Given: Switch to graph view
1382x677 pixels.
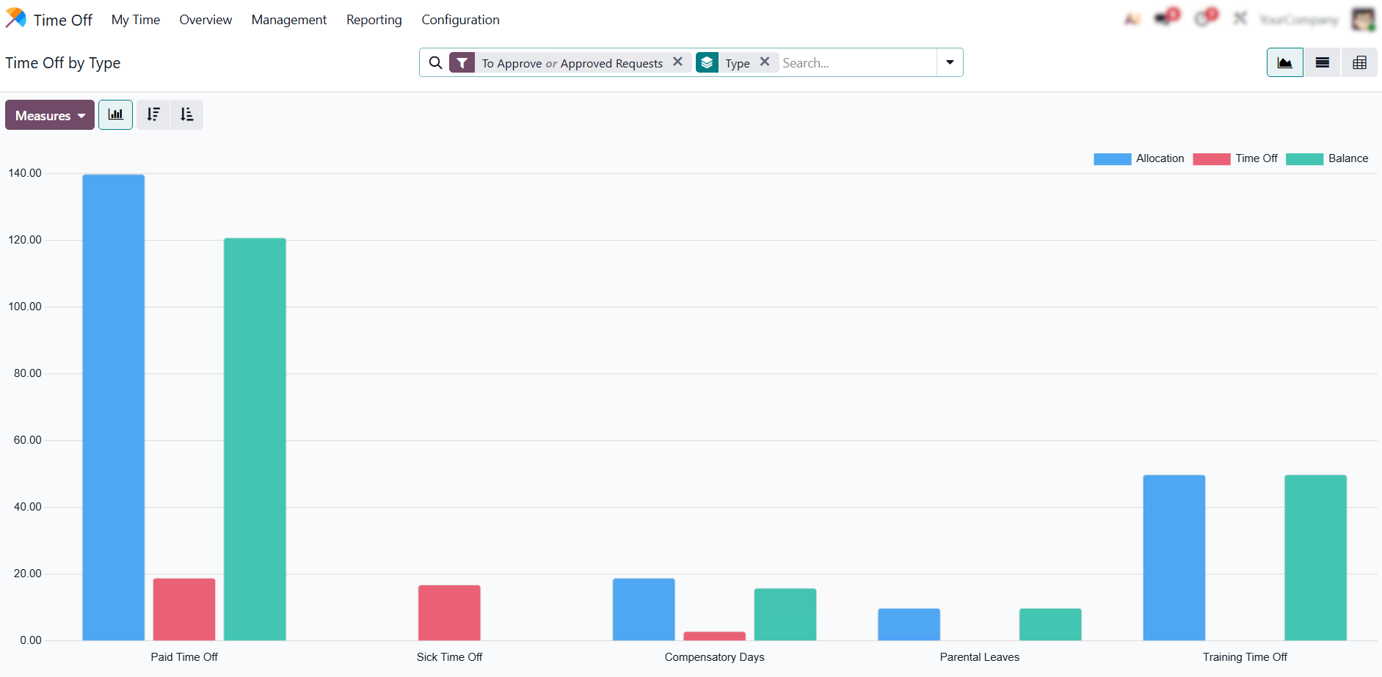Looking at the screenshot, I should coord(1284,63).
